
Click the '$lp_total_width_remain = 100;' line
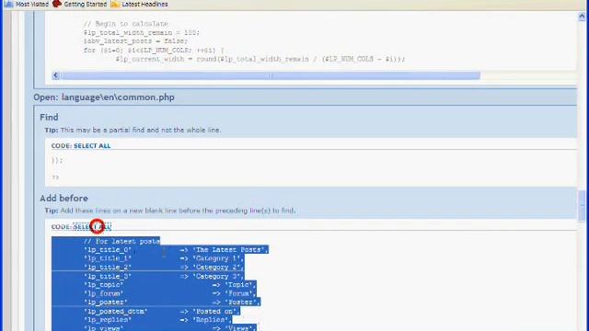[x=142, y=33]
